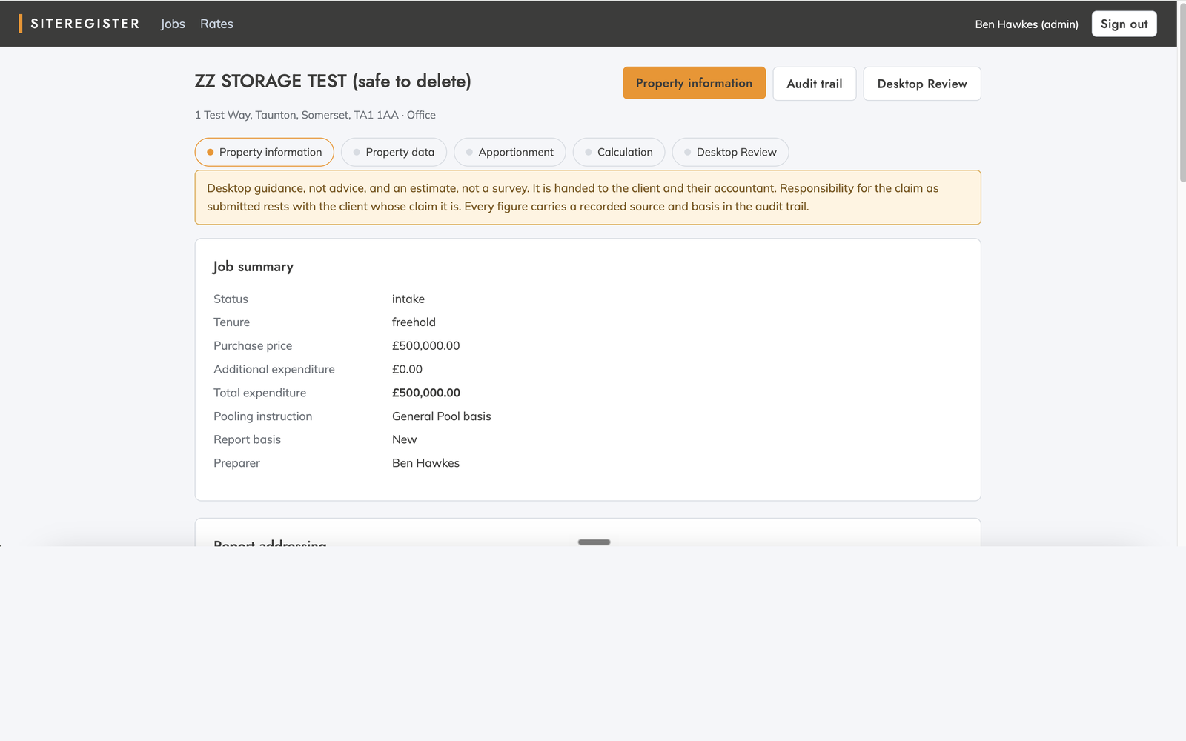Click the Pooling instruction label
The height and width of the screenshot is (741, 1186).
click(263, 416)
